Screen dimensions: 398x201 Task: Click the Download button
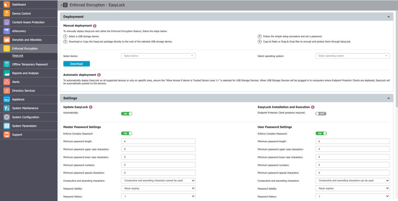pos(76,64)
